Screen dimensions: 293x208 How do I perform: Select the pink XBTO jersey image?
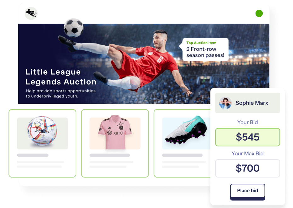point(115,132)
